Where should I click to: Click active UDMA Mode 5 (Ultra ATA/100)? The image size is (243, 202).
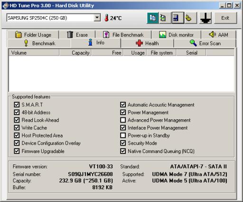[190, 181]
